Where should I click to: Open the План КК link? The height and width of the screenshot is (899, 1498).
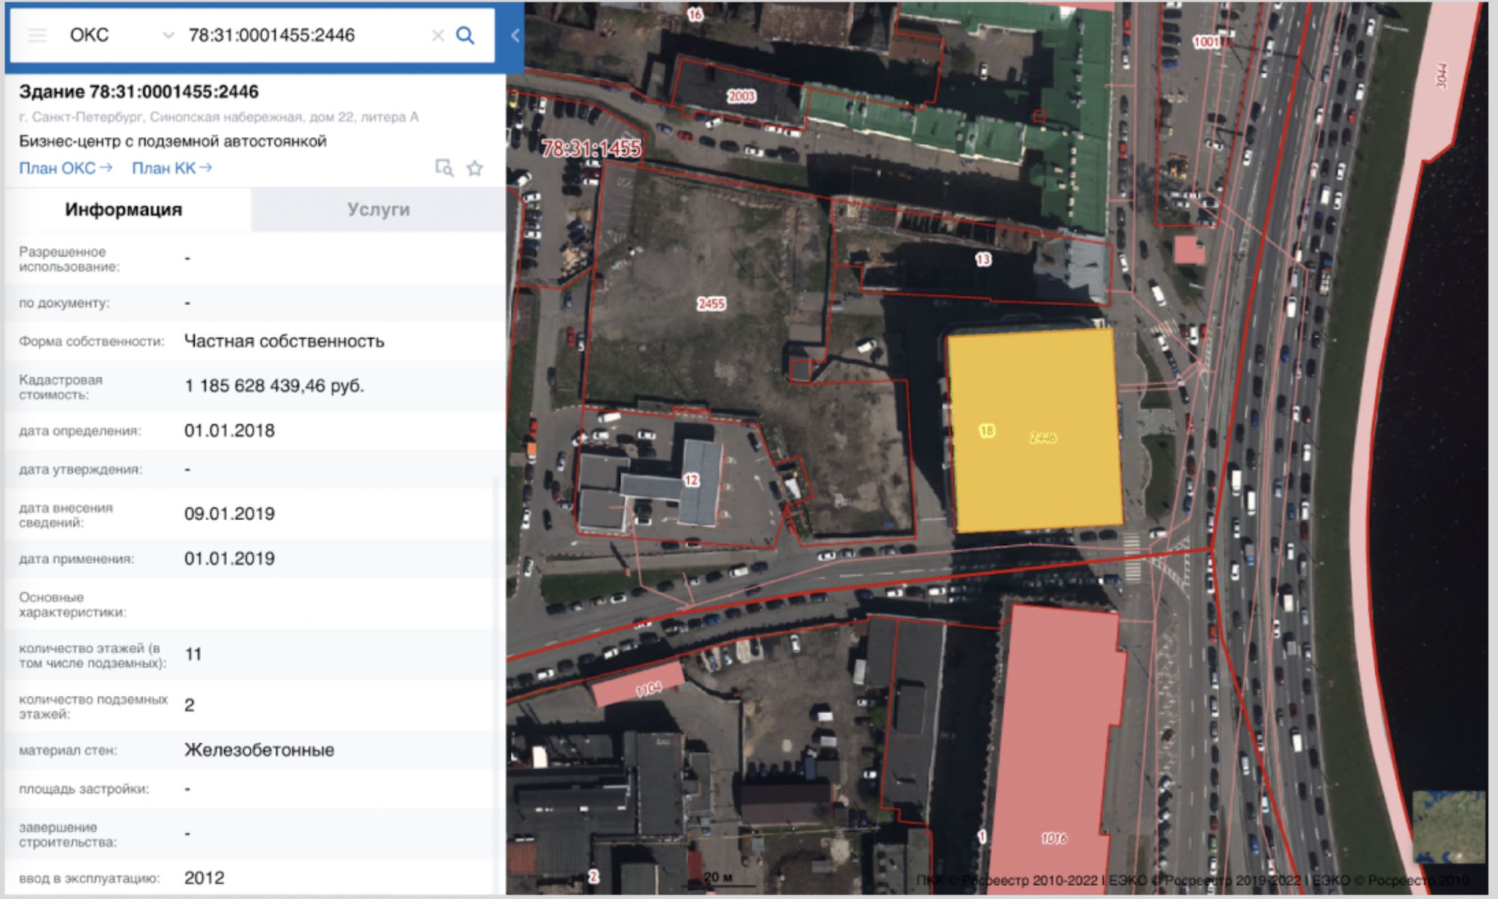tap(171, 168)
